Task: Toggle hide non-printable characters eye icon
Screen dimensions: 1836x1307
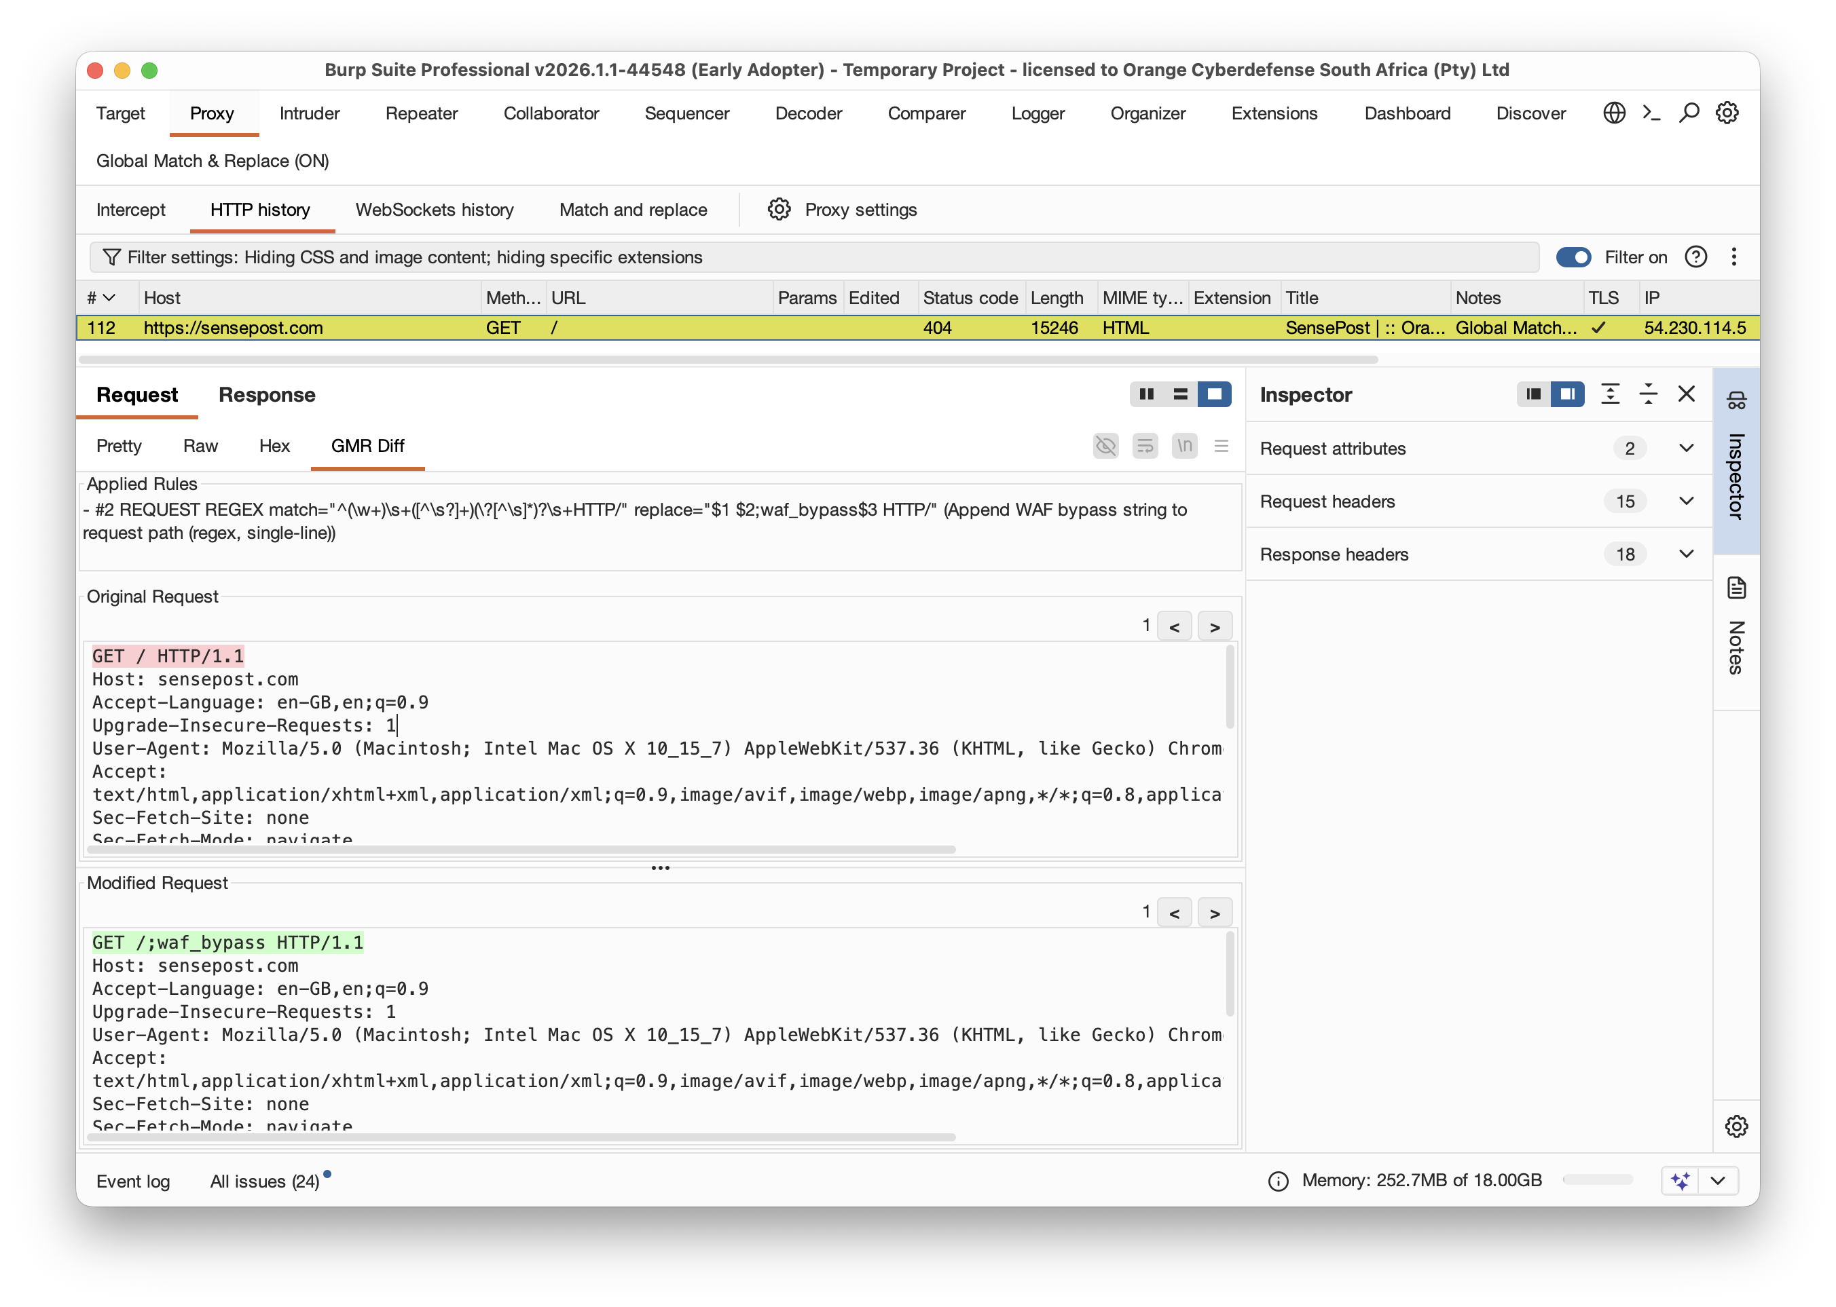Action: 1105,445
